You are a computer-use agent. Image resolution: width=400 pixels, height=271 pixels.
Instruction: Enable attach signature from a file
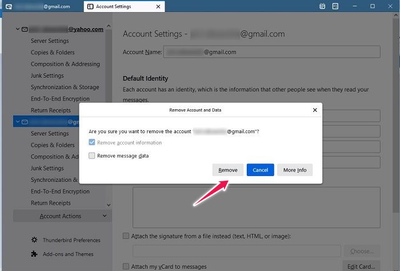[126, 236]
